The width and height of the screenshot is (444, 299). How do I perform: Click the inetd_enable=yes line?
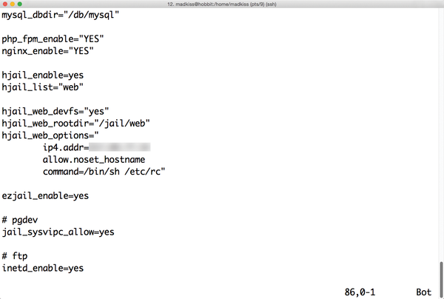point(42,268)
